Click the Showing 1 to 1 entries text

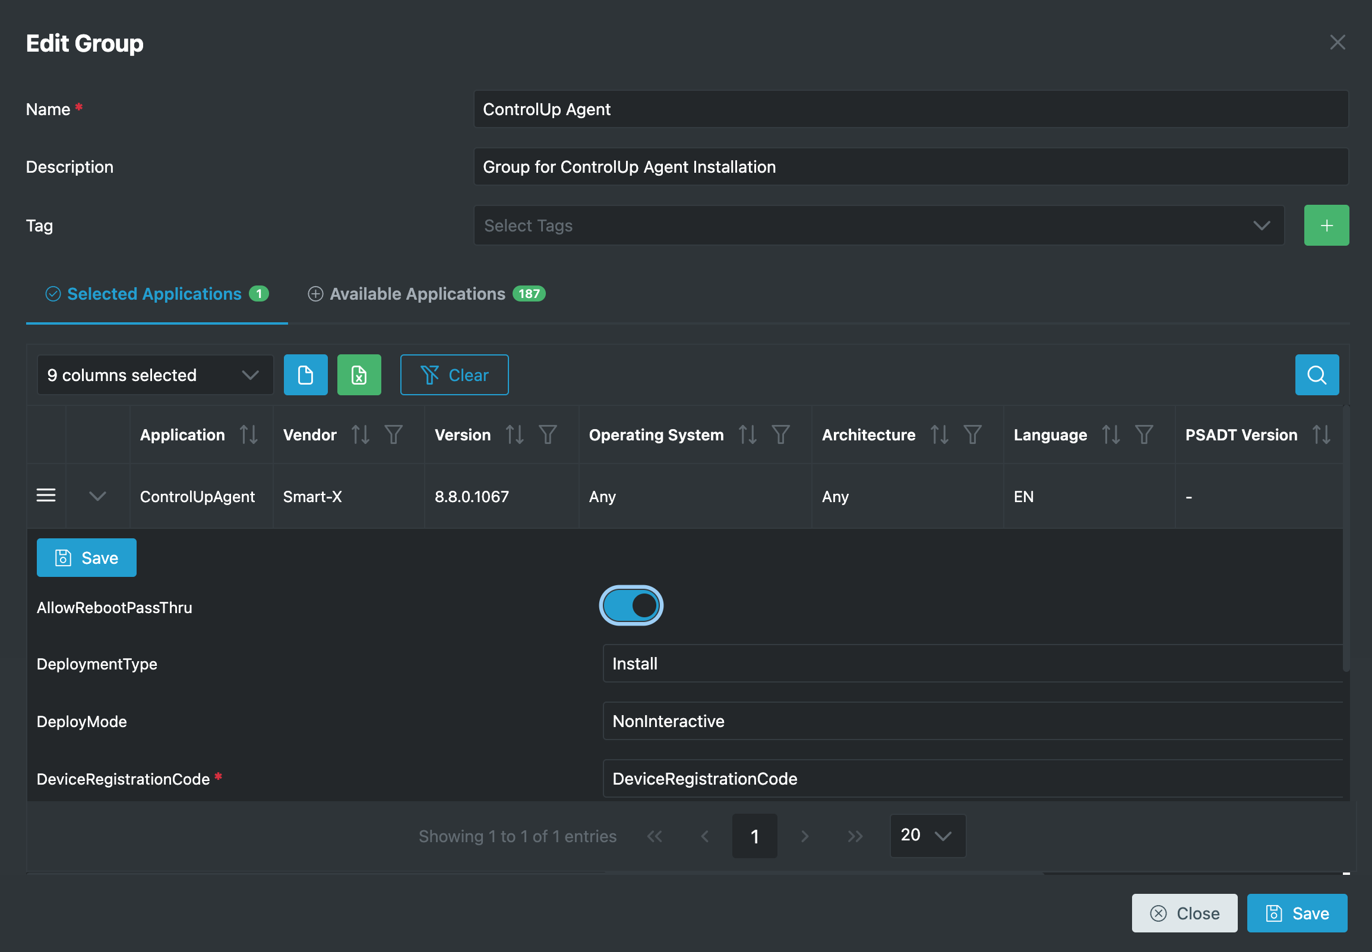[517, 836]
